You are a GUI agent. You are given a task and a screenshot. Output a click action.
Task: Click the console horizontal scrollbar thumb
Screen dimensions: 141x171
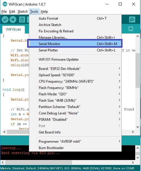point(38,162)
